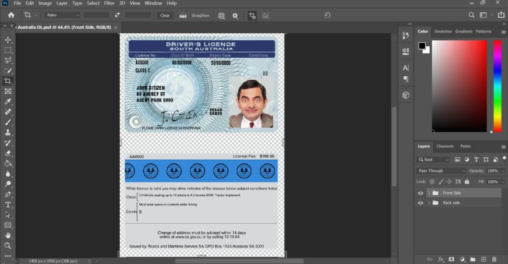The image size is (508, 264).
Task: Open the Search magnifier in options bar
Action: click(x=471, y=15)
